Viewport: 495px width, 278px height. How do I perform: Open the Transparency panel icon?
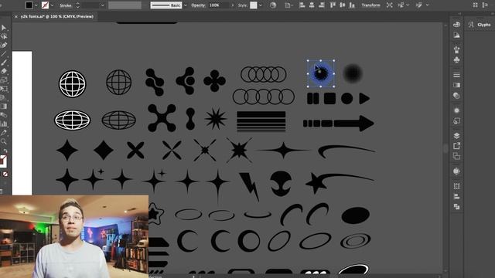click(x=456, y=96)
